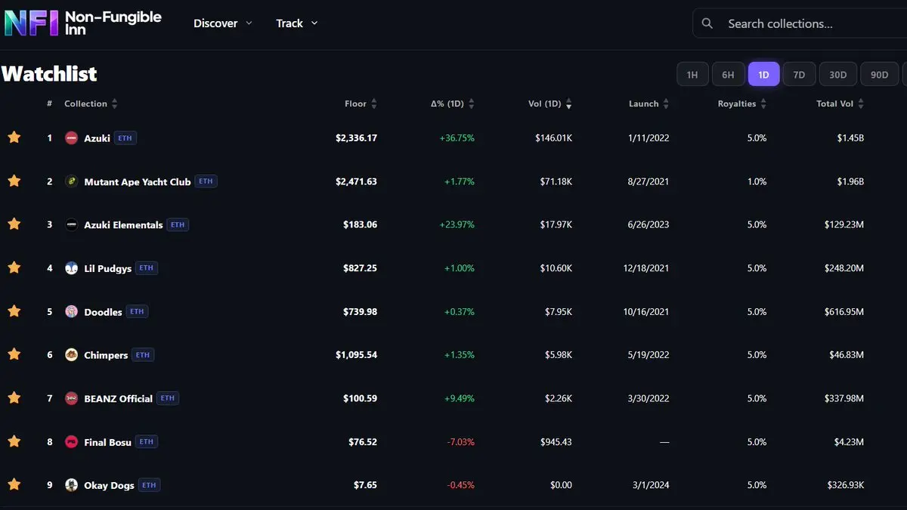
Task: Toggle the BEANZ Official star
Action: (x=14, y=398)
